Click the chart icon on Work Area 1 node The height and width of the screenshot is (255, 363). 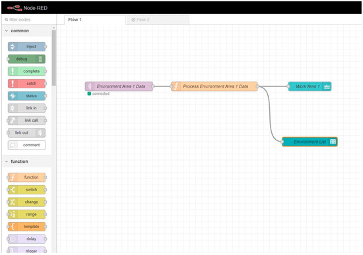tap(327, 86)
